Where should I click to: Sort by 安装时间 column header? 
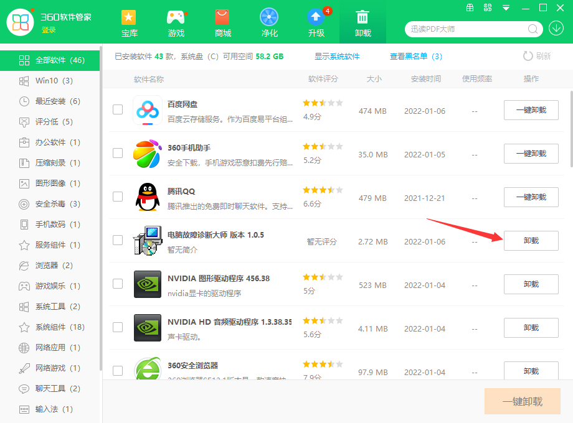(x=426, y=79)
